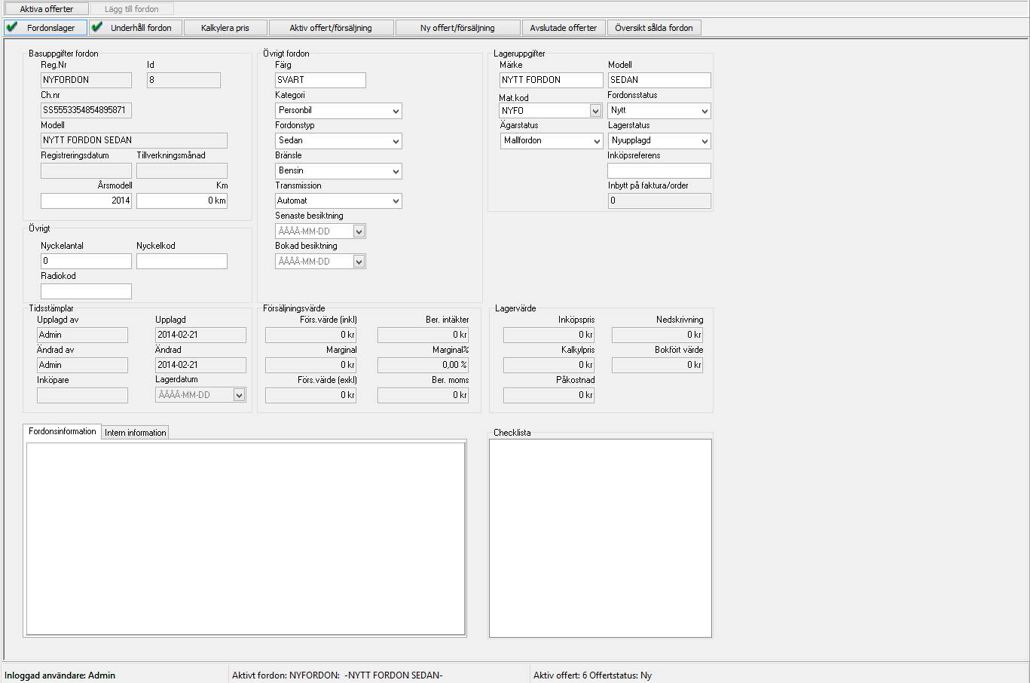Expand the Lagerstatus dropdown showing Nyupplagd
The width and height of the screenshot is (1030, 683).
click(704, 141)
